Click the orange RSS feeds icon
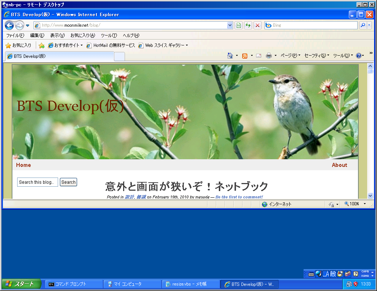This screenshot has width=377, height=291. (245, 56)
